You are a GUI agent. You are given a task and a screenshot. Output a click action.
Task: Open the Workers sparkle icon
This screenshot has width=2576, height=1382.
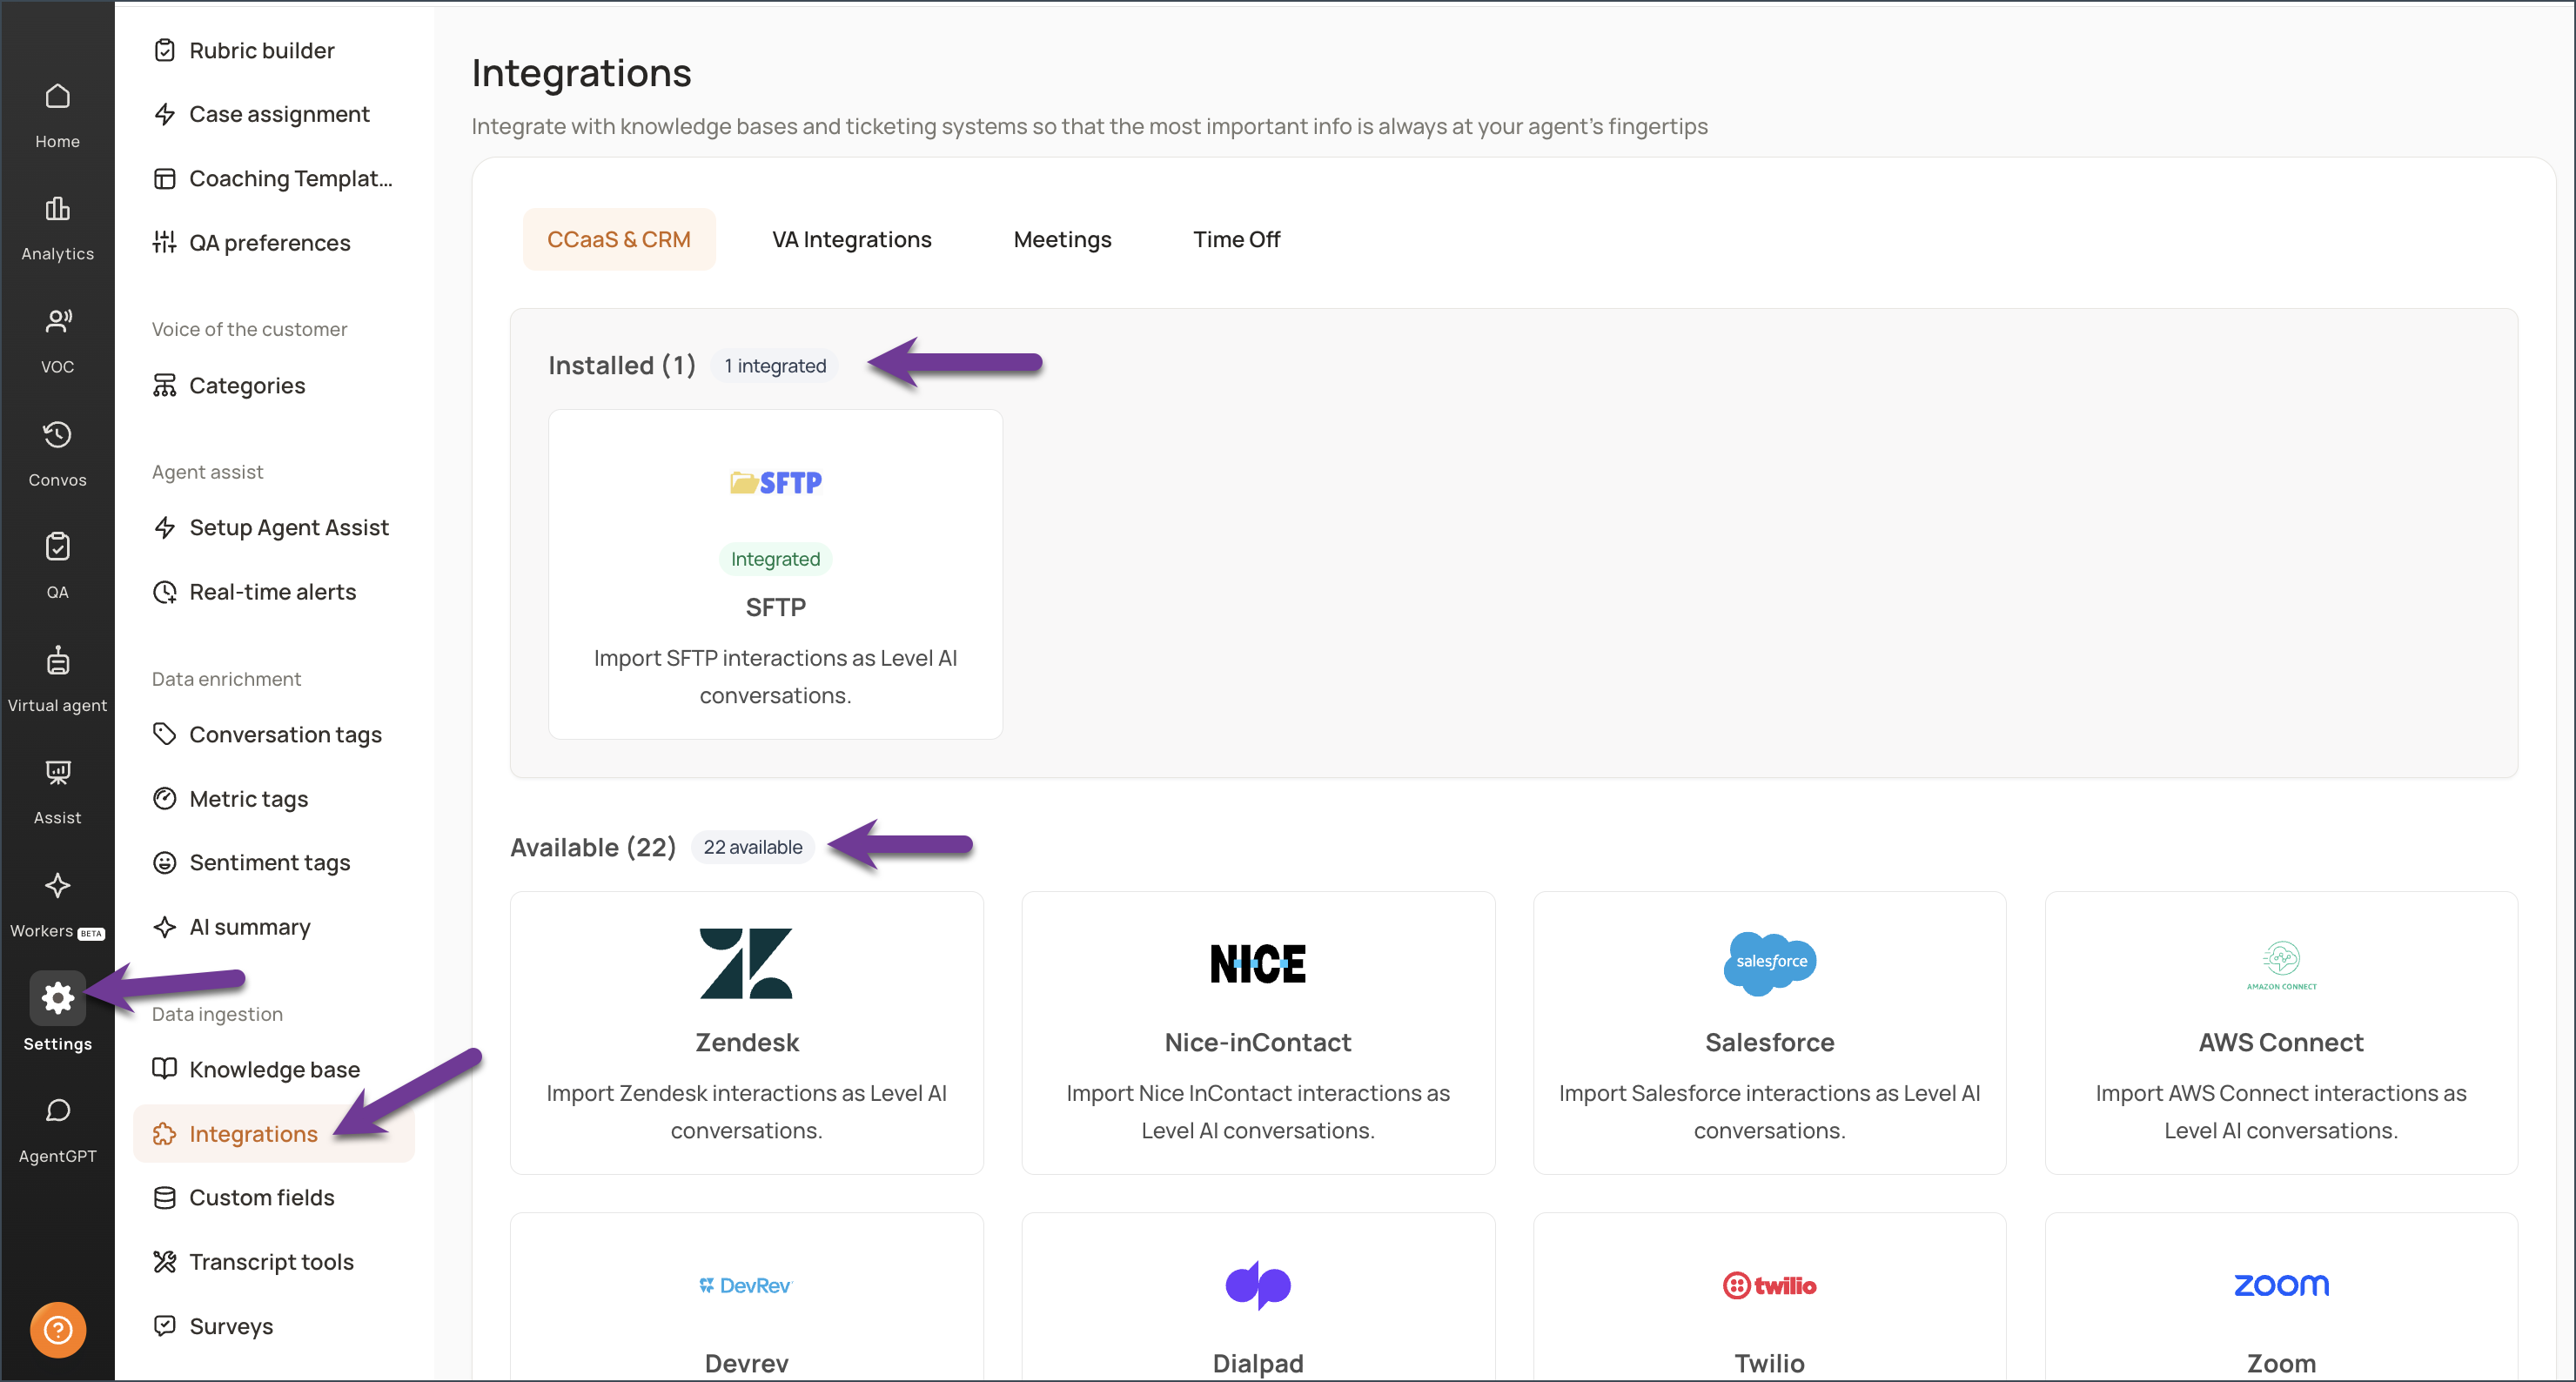pyautogui.click(x=57, y=885)
